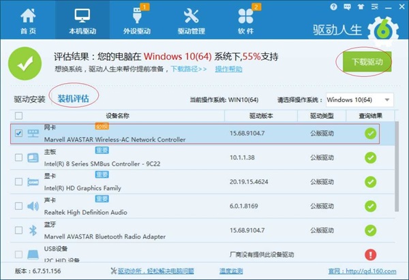This screenshot has width=409, height=280.
Task: Click the 设备名称 column header
Action: pos(117,116)
